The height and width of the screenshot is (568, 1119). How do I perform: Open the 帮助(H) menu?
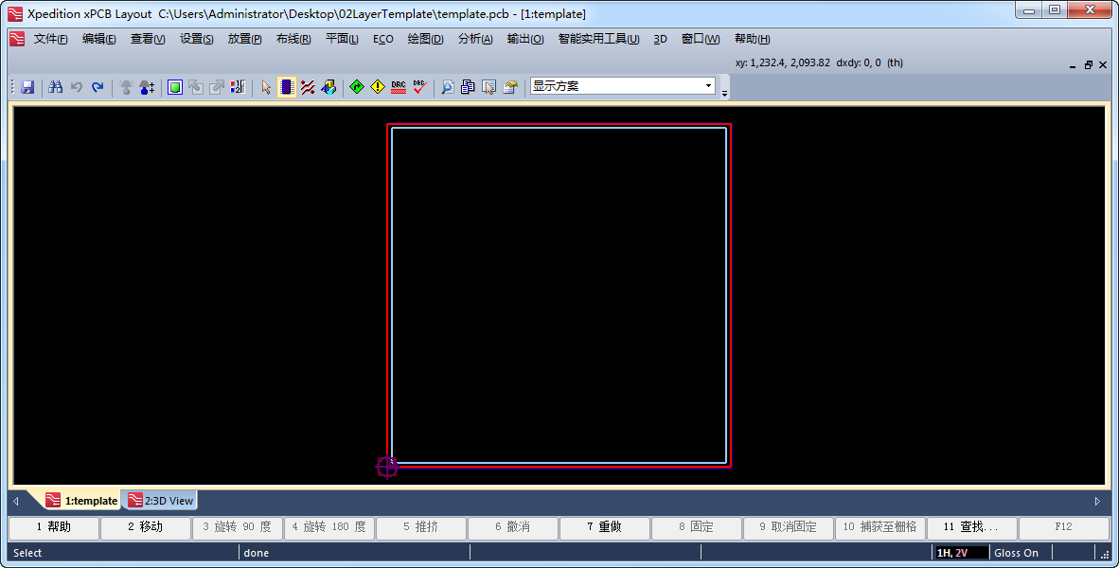[x=753, y=39]
